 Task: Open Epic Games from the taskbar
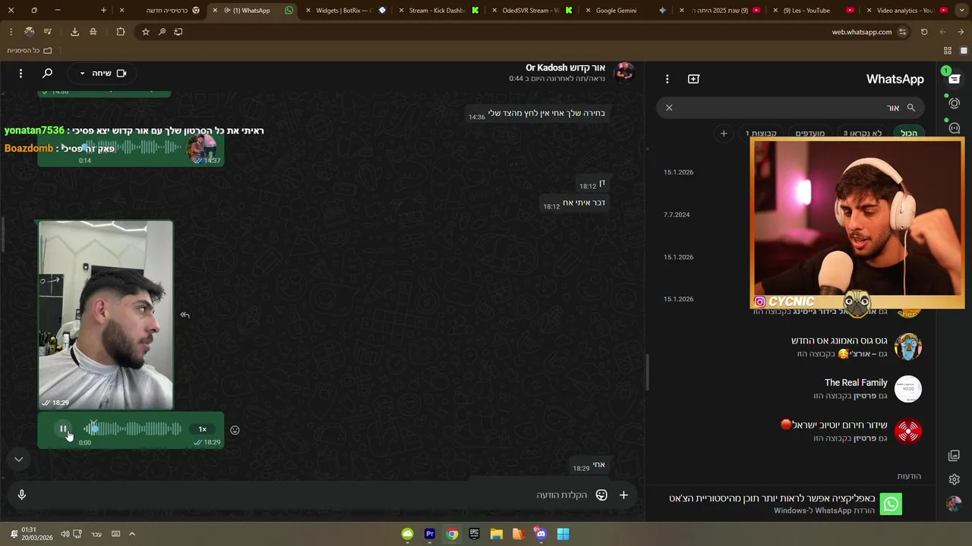point(474,534)
